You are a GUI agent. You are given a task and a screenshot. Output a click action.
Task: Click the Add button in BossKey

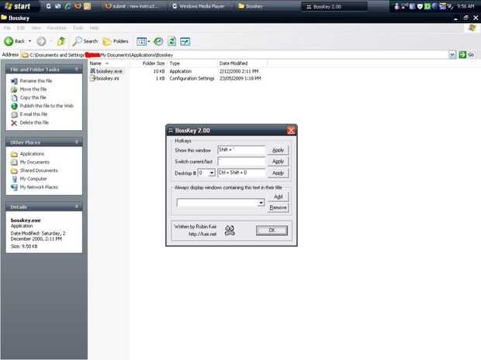pyautogui.click(x=278, y=197)
